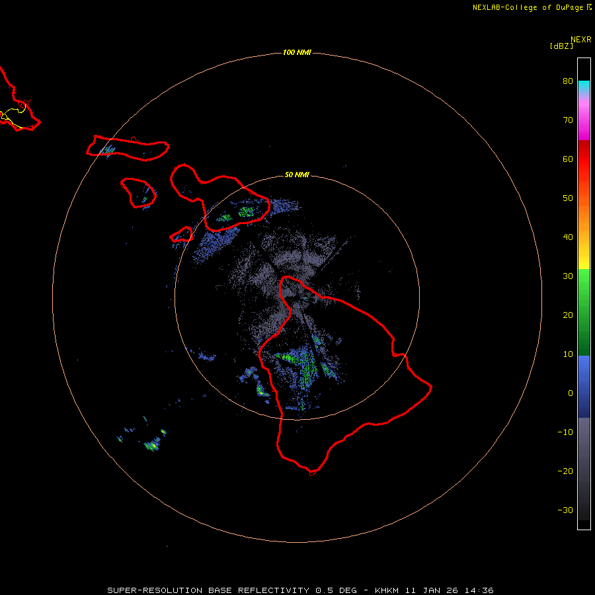The width and height of the screenshot is (595, 595).
Task: Click the 20 value on the dBZ scale
Action: coord(568,315)
